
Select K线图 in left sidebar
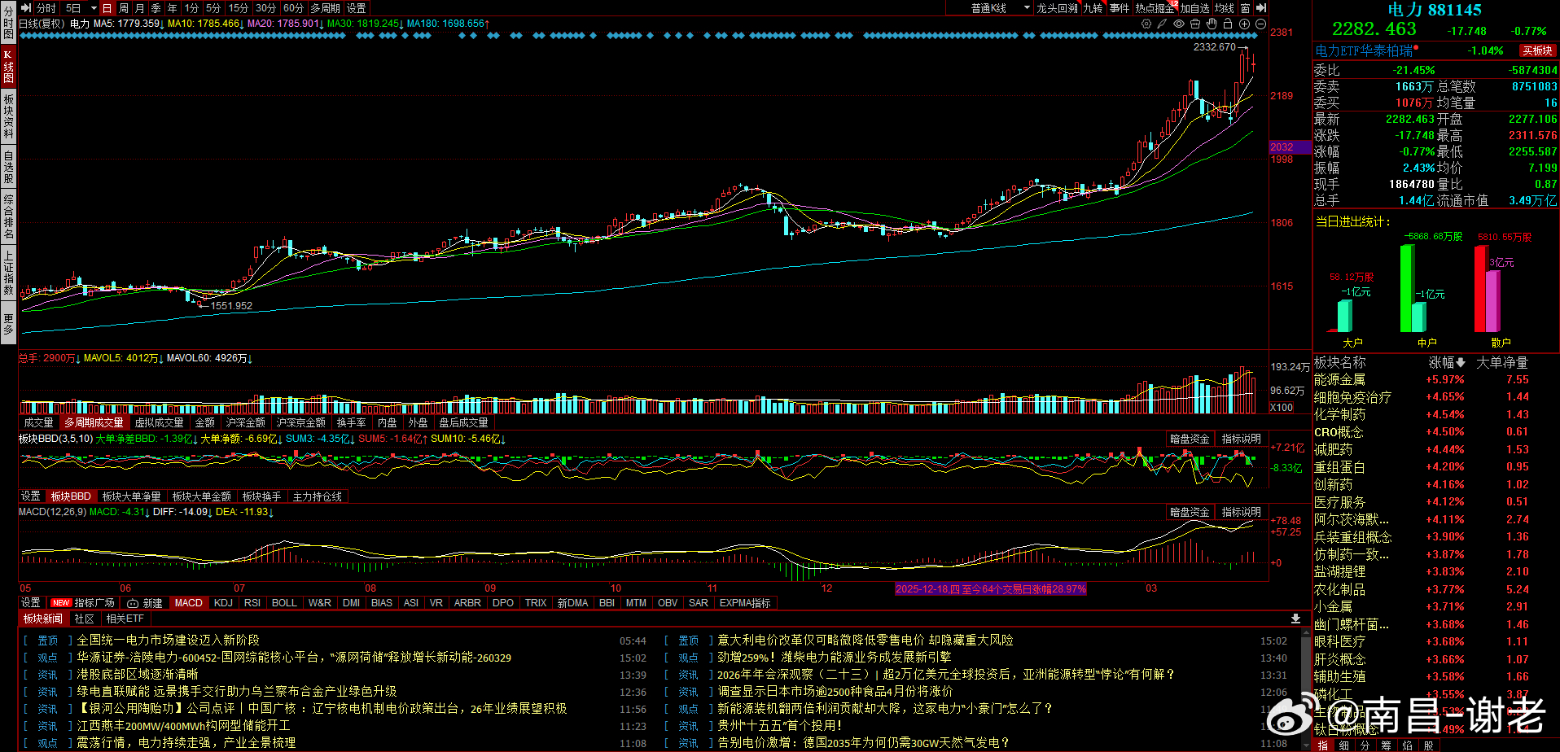8,67
